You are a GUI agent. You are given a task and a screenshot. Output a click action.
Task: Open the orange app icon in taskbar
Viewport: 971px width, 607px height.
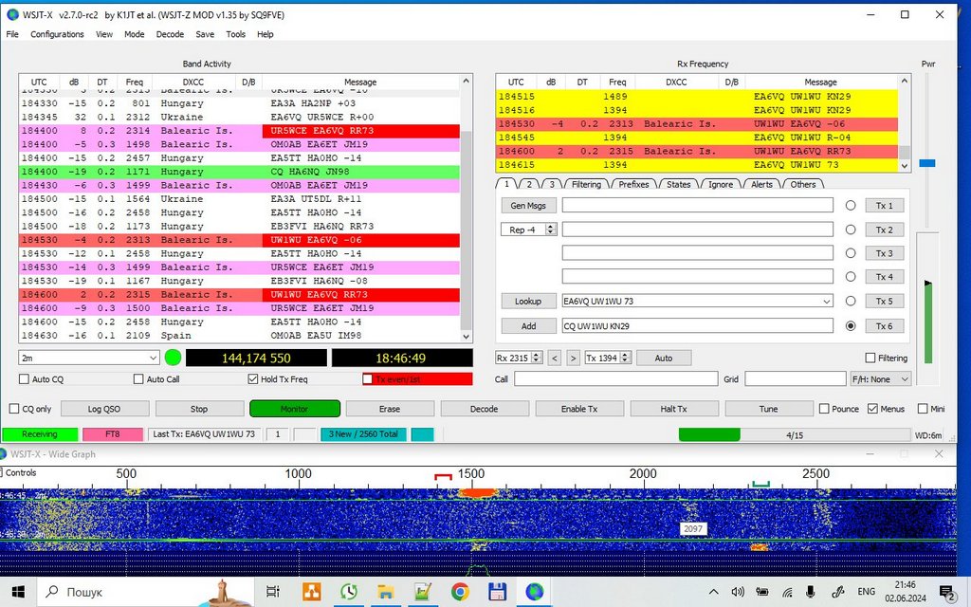tap(311, 592)
